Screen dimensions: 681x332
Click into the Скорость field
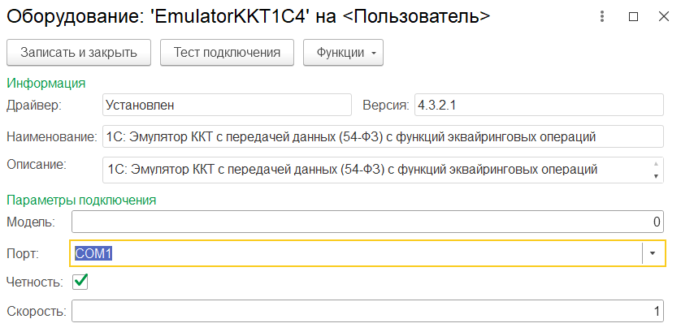click(367, 311)
